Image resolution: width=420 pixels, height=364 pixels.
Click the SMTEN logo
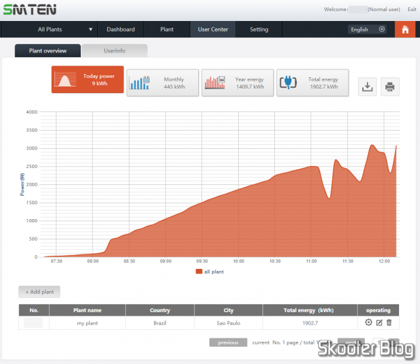coord(30,10)
